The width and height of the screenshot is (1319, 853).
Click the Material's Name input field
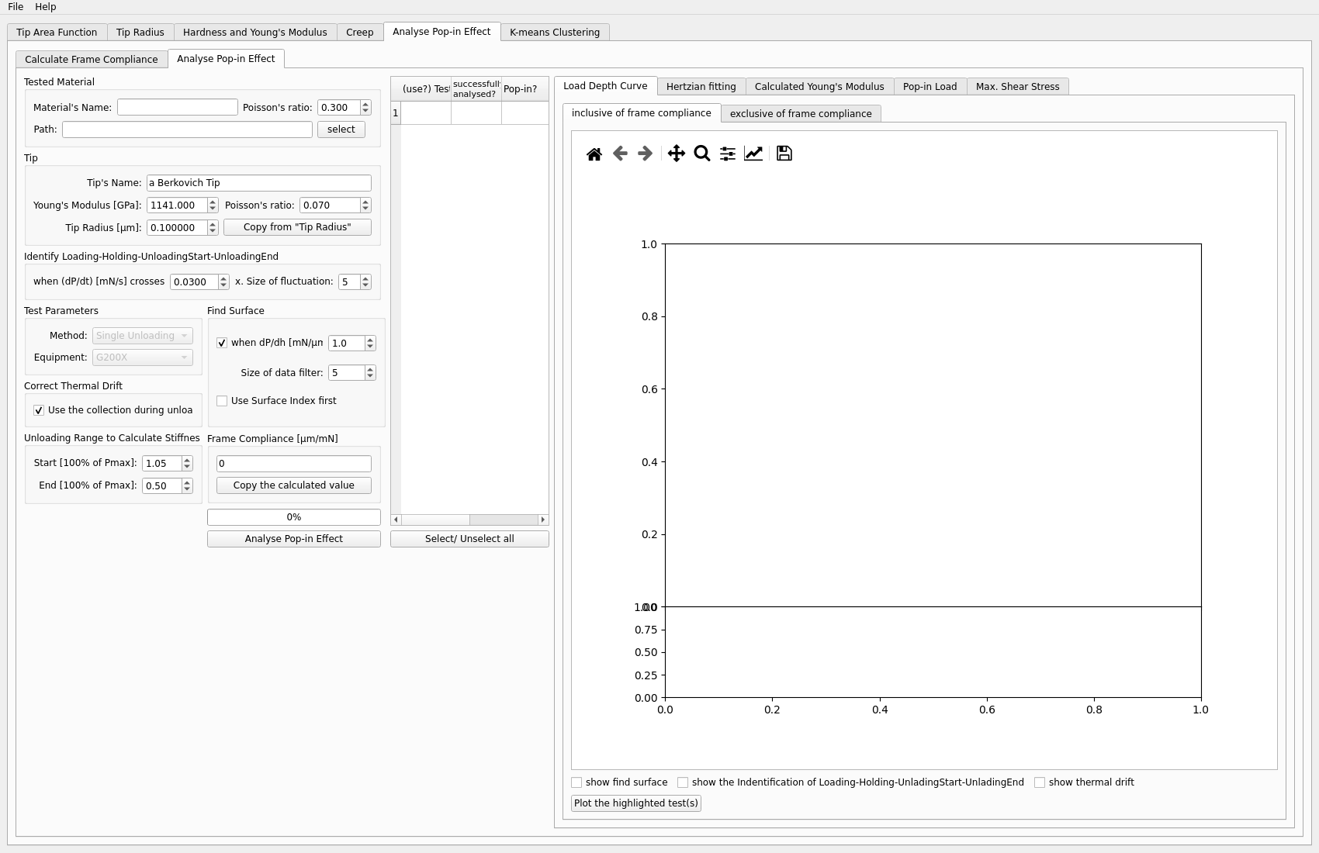[177, 108]
